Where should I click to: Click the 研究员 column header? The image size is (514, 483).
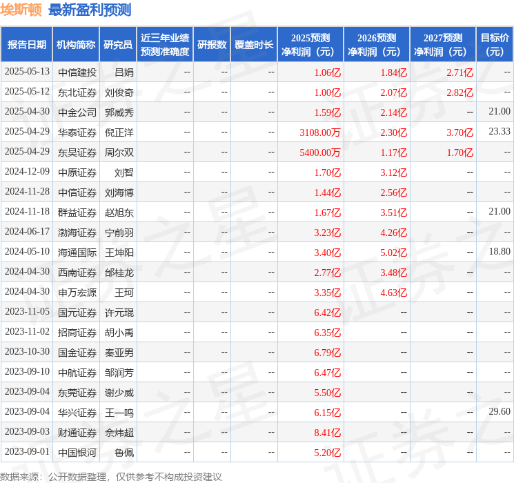(118, 45)
